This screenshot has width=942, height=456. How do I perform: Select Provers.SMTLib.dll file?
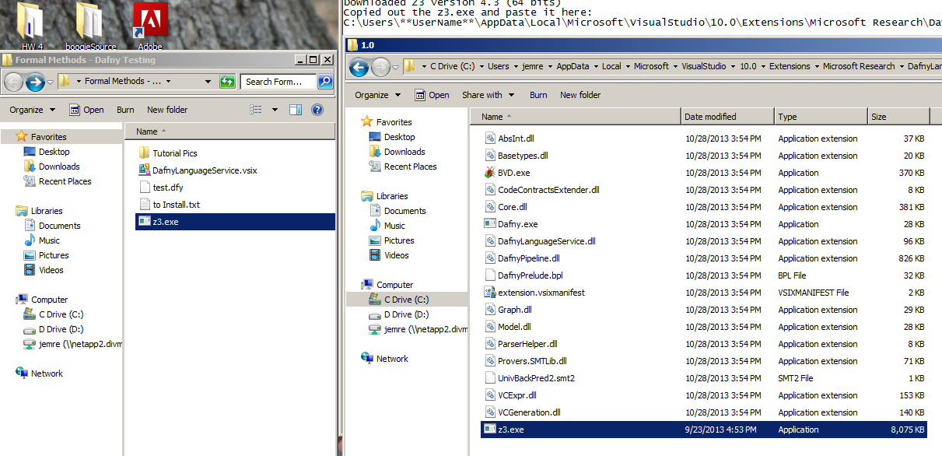point(525,361)
